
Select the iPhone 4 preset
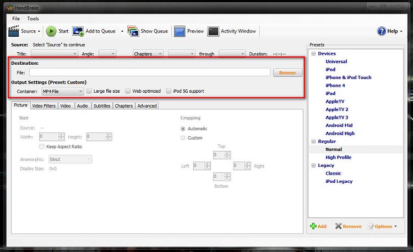click(x=335, y=85)
